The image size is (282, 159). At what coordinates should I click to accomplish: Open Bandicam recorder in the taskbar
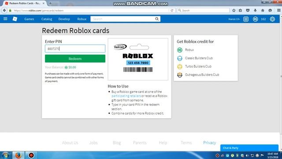pyautogui.click(x=31, y=155)
